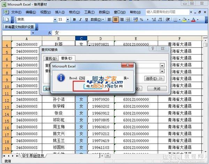Open the 文件(F) menu
This screenshot has height=164, width=209.
(16, 12)
